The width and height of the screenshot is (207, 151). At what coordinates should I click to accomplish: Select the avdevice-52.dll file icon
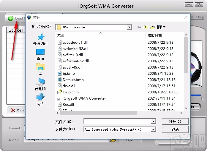point(60,48)
